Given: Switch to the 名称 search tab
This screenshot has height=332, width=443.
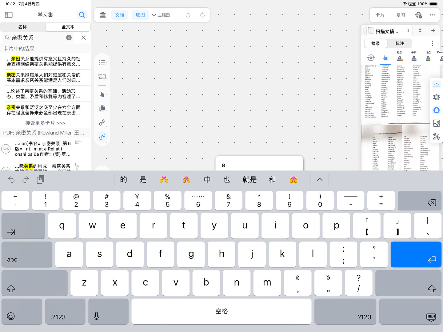Looking at the screenshot, I should point(23,27).
